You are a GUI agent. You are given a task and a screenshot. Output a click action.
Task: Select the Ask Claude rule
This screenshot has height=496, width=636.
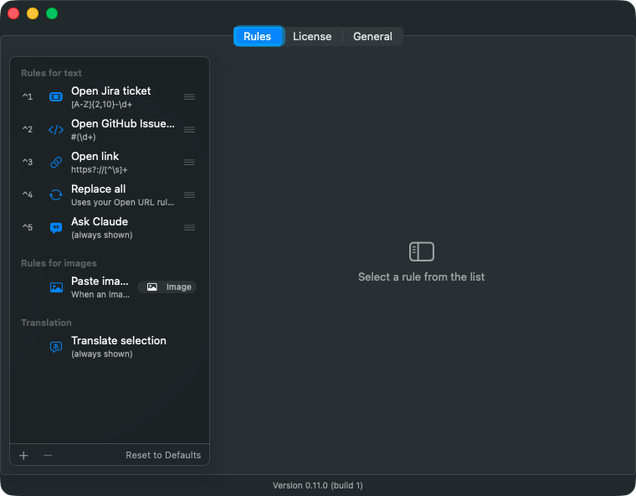[110, 228]
